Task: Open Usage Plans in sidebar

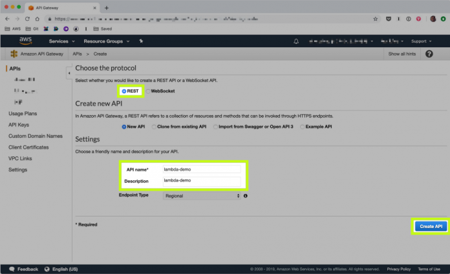Action: pyautogui.click(x=23, y=114)
